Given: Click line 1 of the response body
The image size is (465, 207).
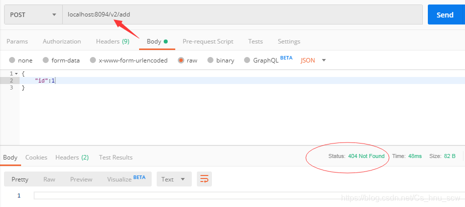Looking at the screenshot, I should point(249,195).
